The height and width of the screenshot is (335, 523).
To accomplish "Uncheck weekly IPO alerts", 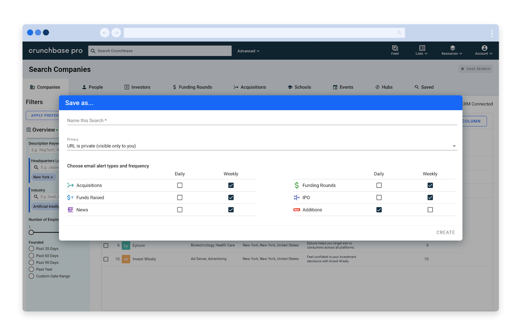I will click(430, 198).
